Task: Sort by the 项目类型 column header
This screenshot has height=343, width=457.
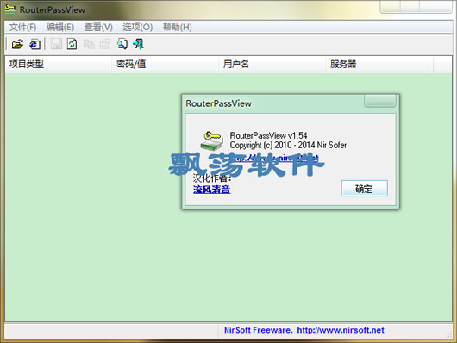Action: pyautogui.click(x=58, y=64)
